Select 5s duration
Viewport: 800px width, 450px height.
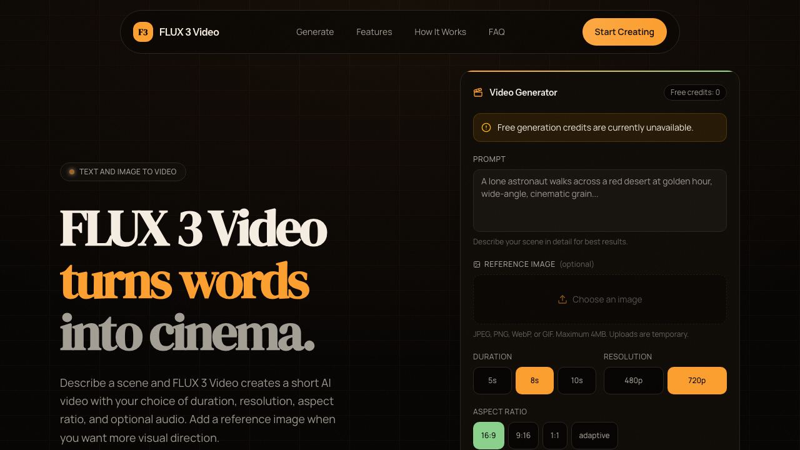(492, 381)
